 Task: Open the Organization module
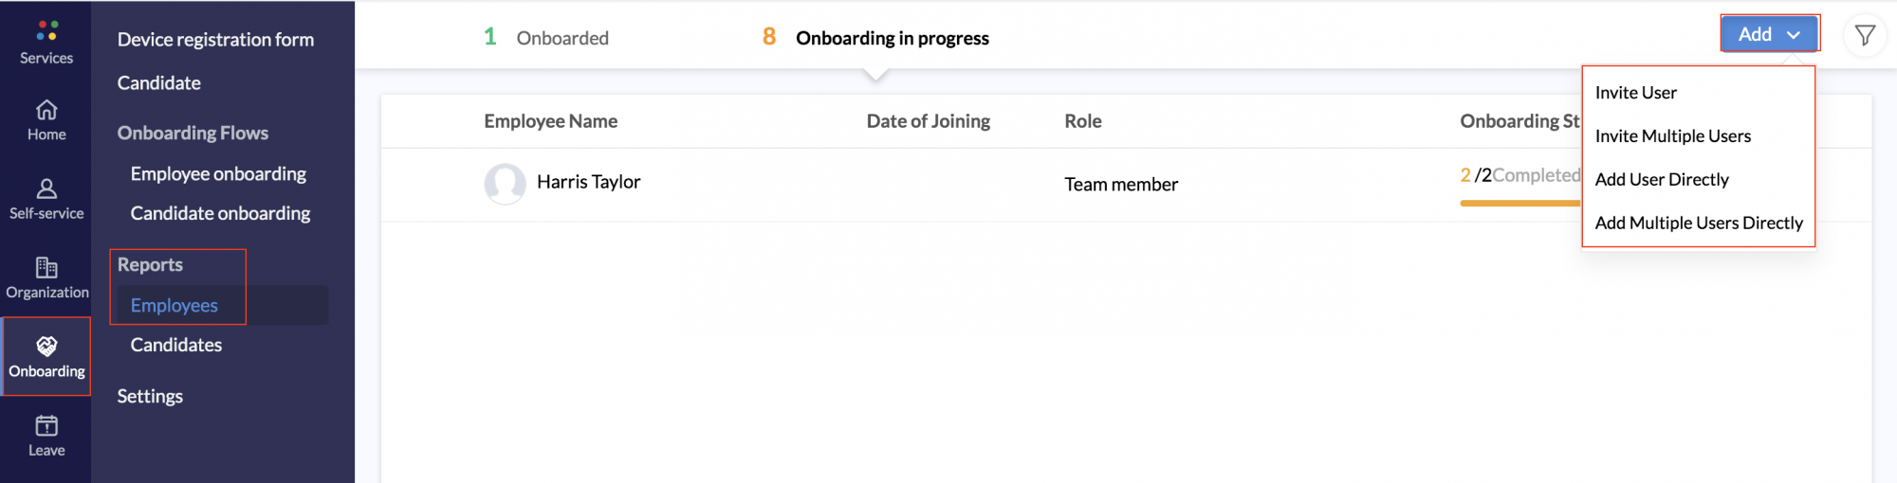[x=46, y=278]
